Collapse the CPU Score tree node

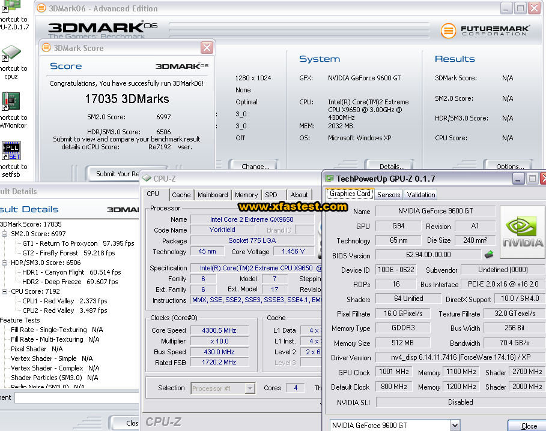pyautogui.click(x=5, y=291)
